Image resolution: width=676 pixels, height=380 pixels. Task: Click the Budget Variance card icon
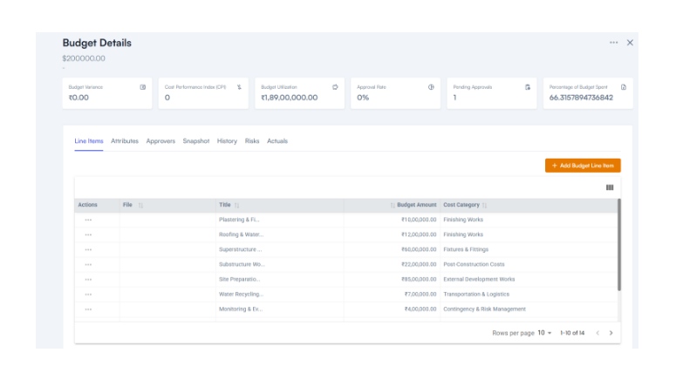click(143, 87)
